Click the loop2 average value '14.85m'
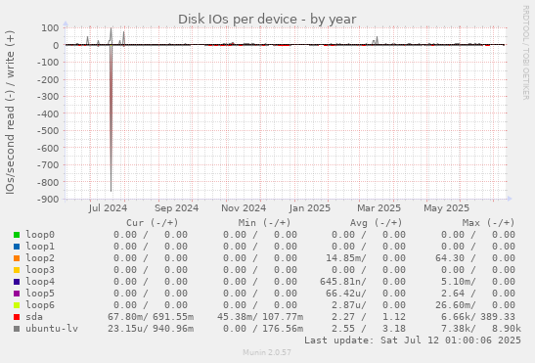This screenshot has width=535, height=363. [345, 258]
